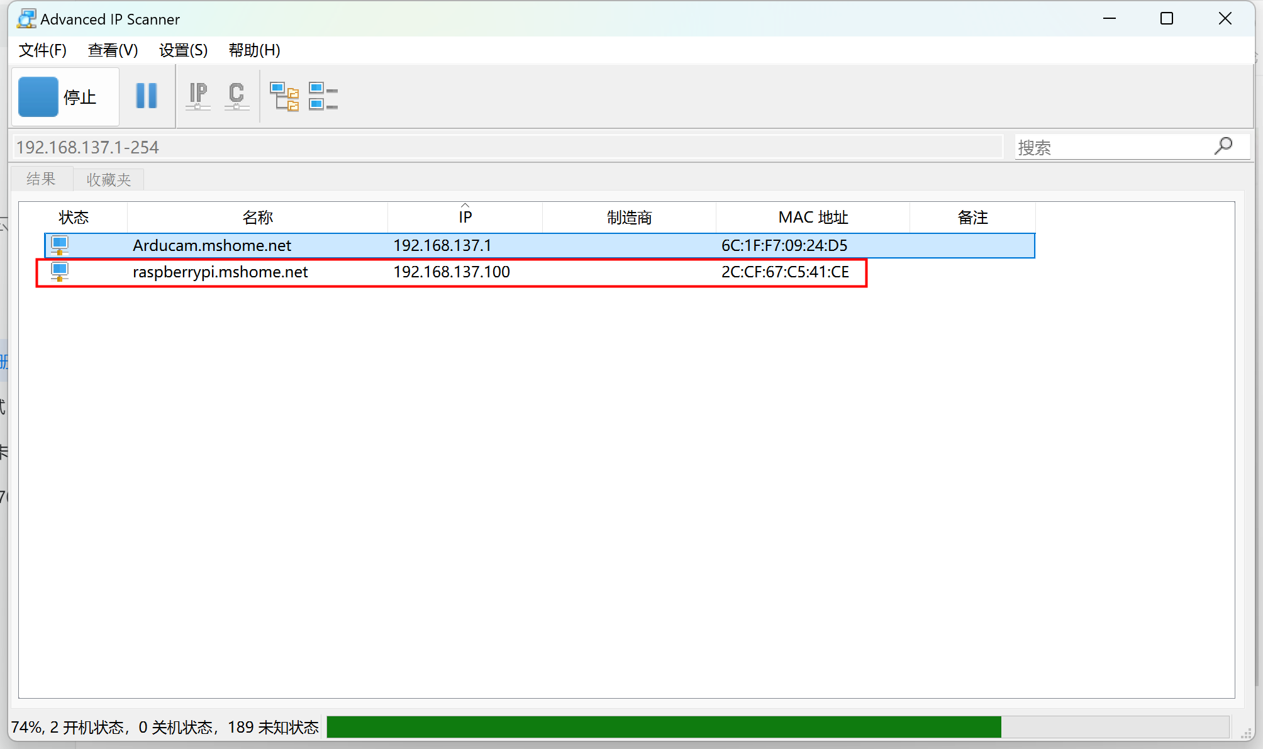Click MAC address 2C:CF:67:C5:41:CE
Screen dimensions: 1263x749
[x=785, y=272]
